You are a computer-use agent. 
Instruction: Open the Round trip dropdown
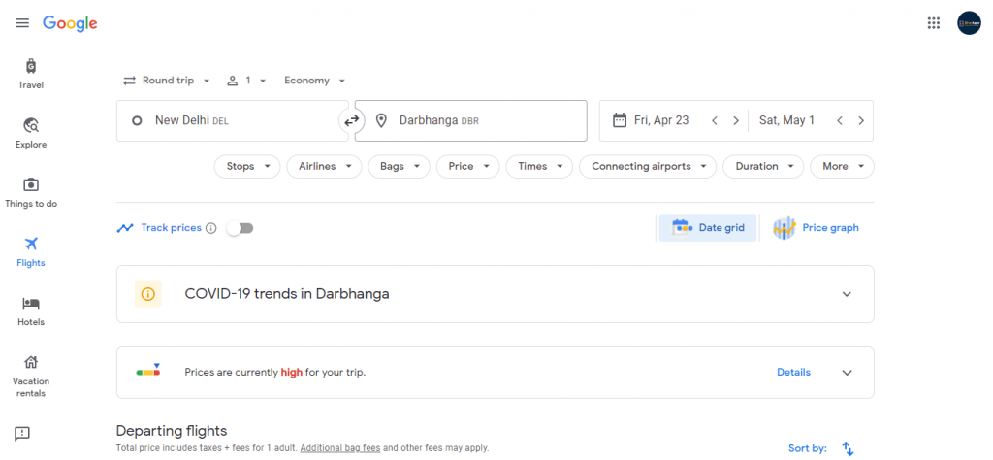pos(167,81)
